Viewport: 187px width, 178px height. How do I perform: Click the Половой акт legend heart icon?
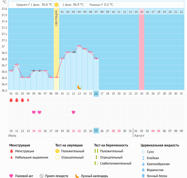coord(11,176)
